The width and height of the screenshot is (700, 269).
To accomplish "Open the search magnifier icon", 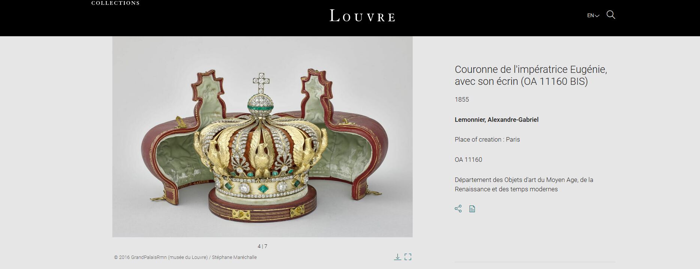I will [x=611, y=15].
